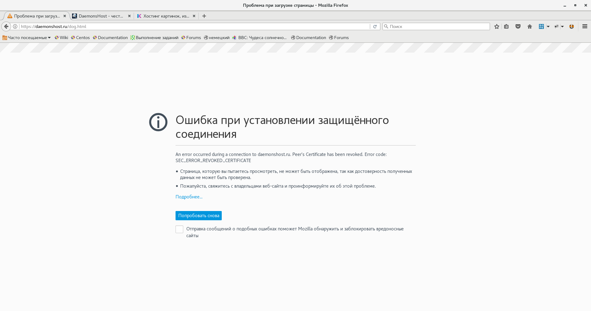Open the SAPE extension dropdown arrow
Screen dimensions: 591x311
tap(548, 26)
